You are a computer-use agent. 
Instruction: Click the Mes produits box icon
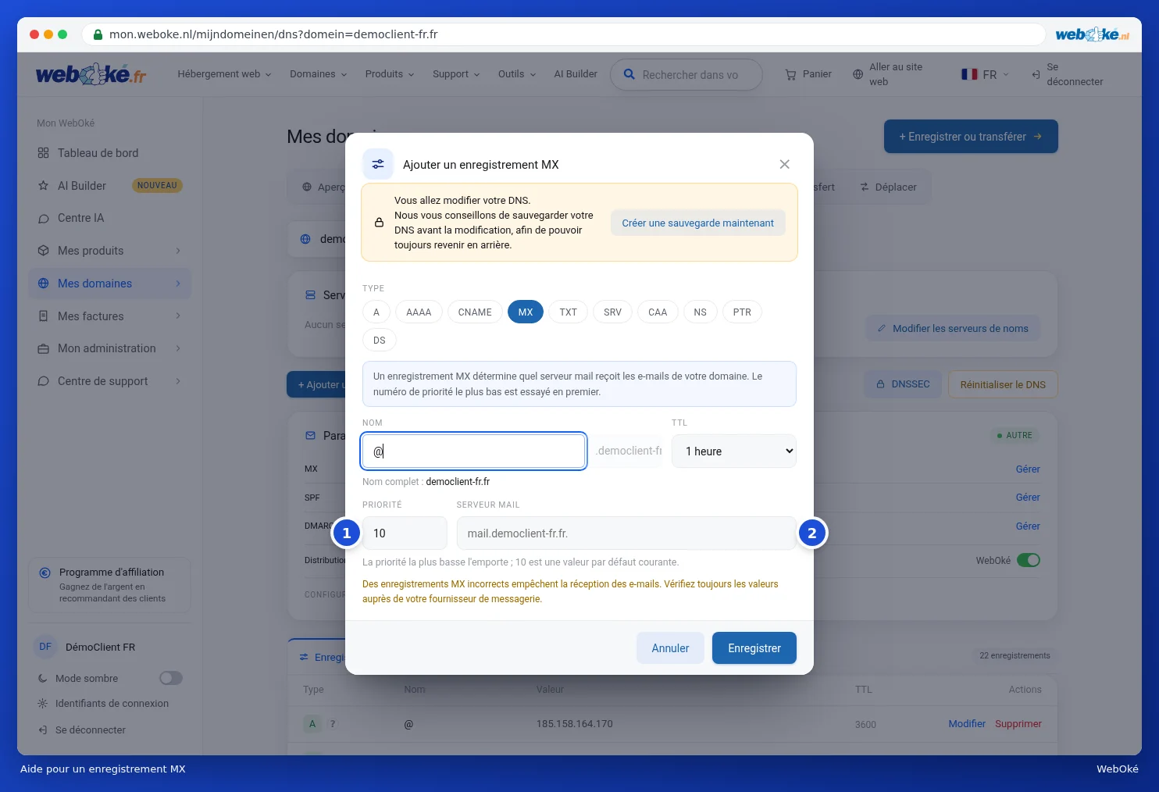tap(43, 251)
